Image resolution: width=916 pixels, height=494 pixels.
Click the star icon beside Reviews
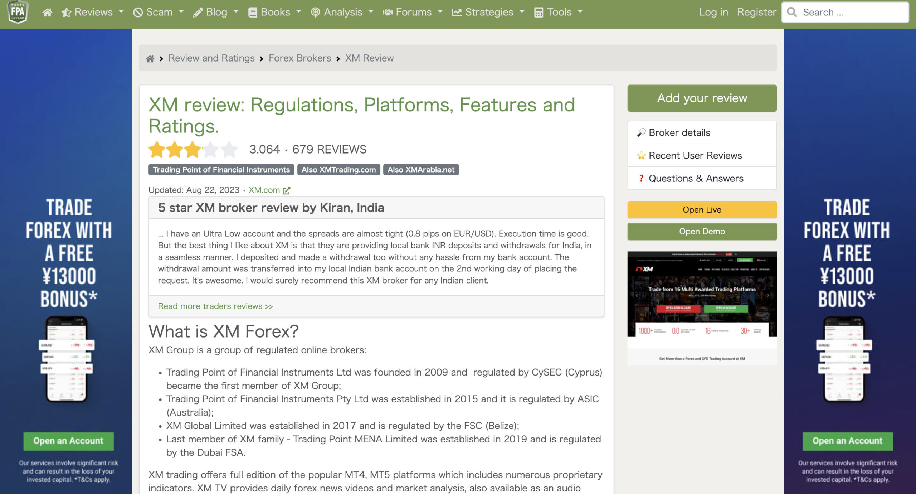coord(66,13)
